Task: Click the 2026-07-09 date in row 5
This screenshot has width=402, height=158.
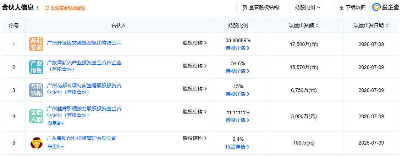Action: pos(371,143)
